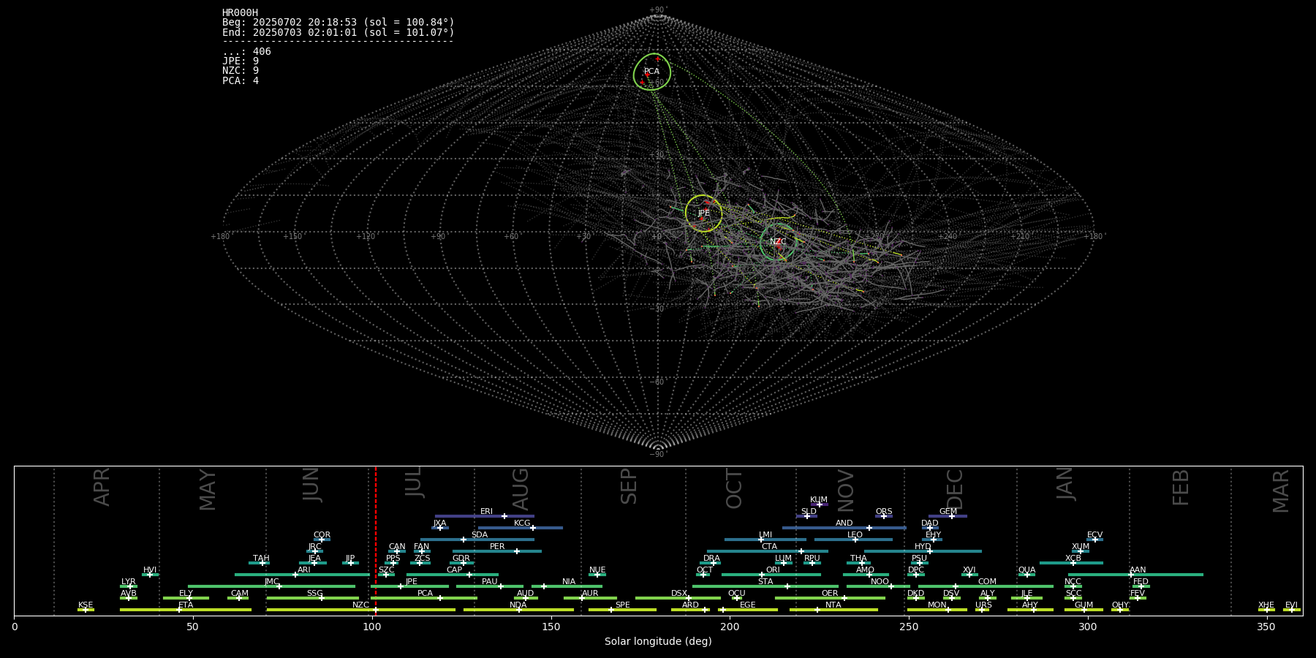This screenshot has width=1316, height=658.
Task: Select the ETA shower bar in timeline
Action: pyautogui.click(x=186, y=610)
